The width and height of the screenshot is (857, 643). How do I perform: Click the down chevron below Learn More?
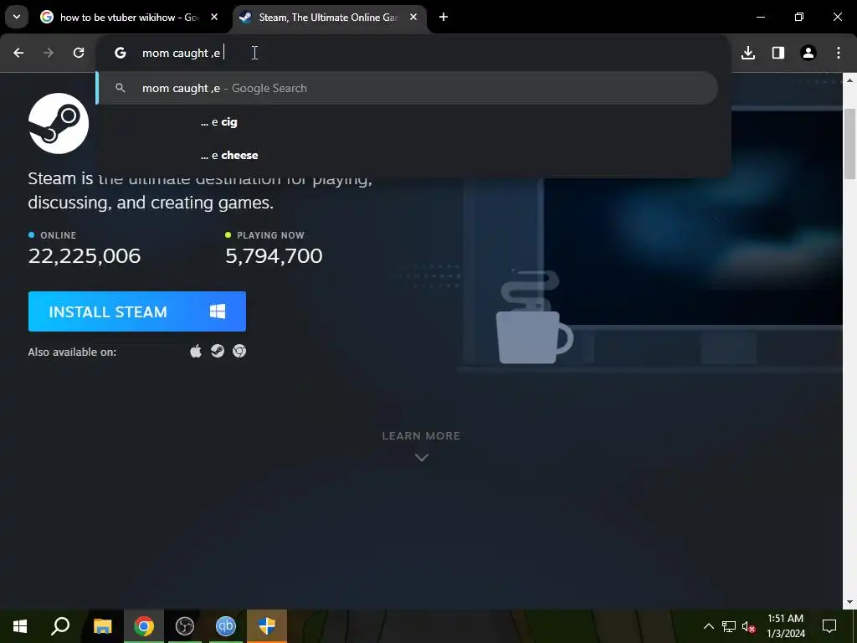pyautogui.click(x=422, y=457)
